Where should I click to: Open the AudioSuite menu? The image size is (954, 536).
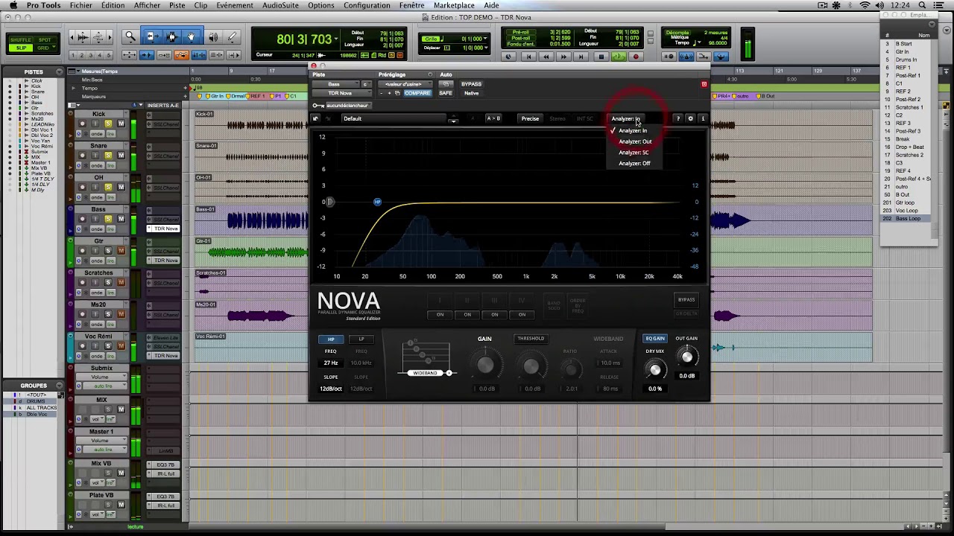tap(281, 5)
